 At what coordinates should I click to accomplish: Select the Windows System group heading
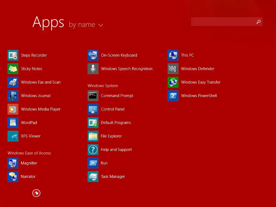click(x=103, y=86)
